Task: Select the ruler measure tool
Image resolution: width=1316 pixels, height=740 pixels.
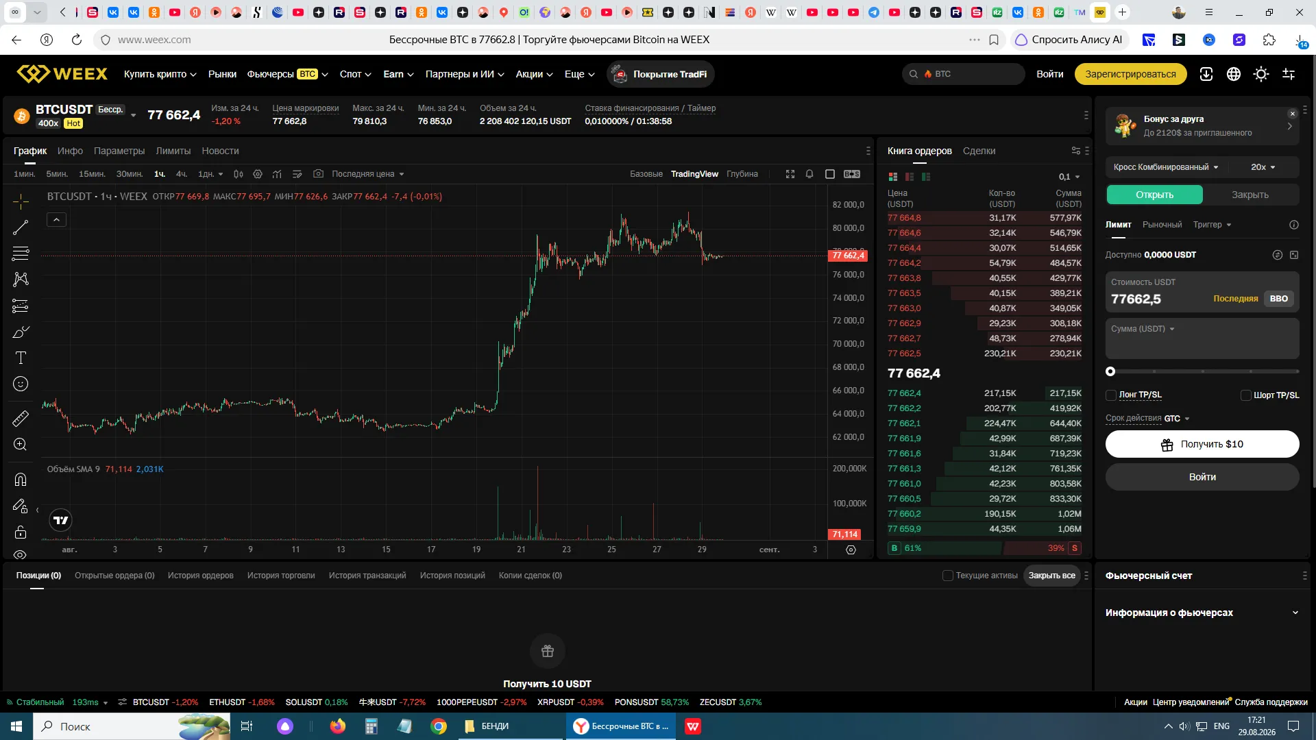Action: click(21, 418)
